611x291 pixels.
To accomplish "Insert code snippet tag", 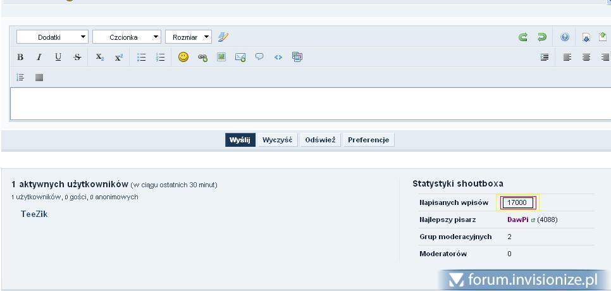I will click(x=278, y=58).
